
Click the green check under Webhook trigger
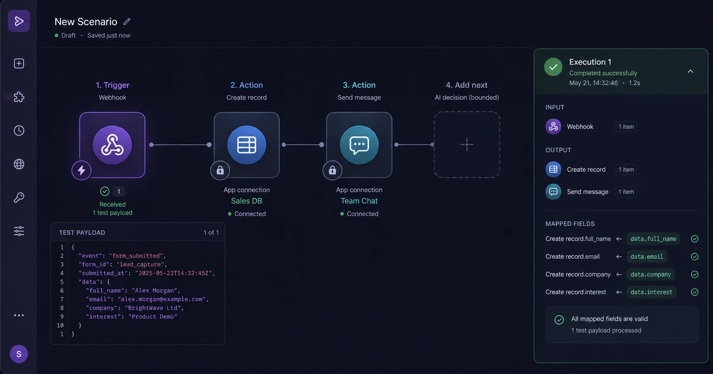click(105, 191)
